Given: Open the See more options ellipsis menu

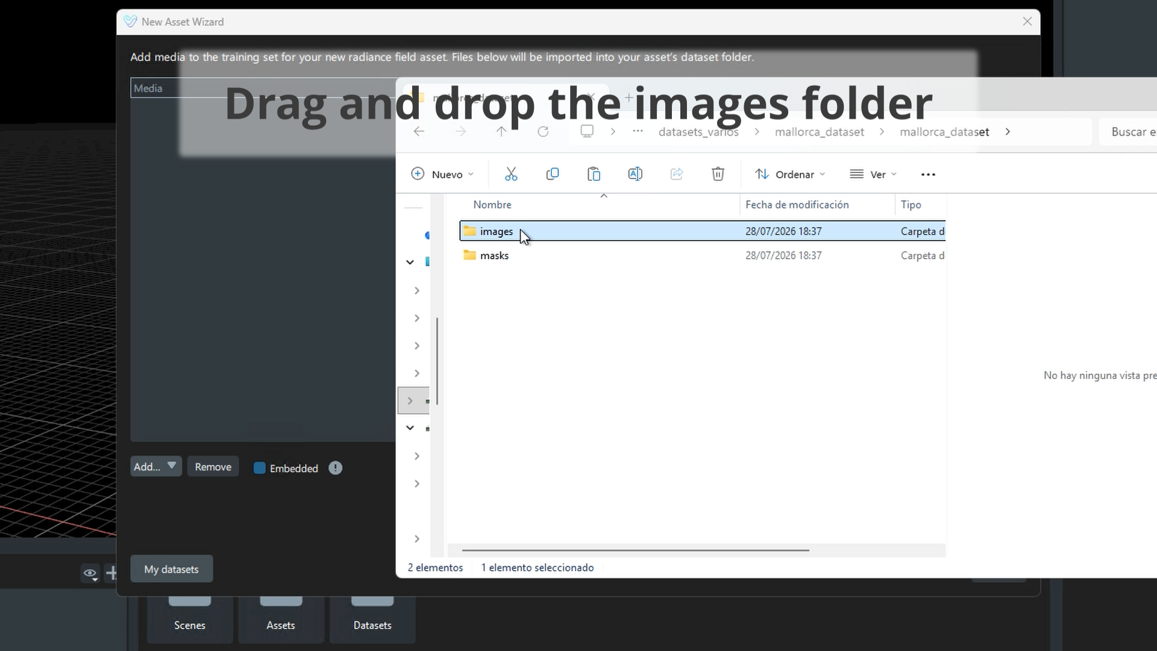Looking at the screenshot, I should pos(928,174).
